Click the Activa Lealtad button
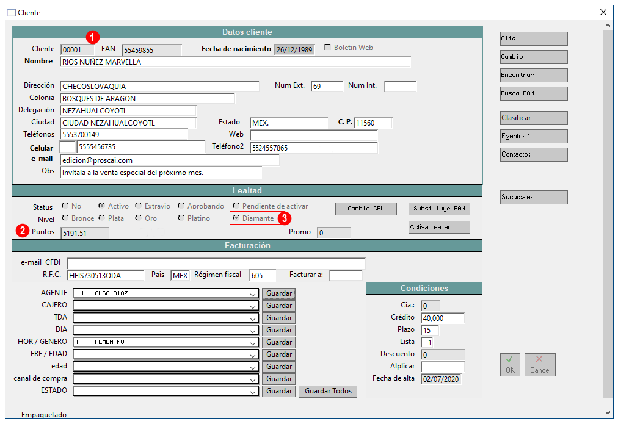This screenshot has height=424, width=618. [x=439, y=227]
